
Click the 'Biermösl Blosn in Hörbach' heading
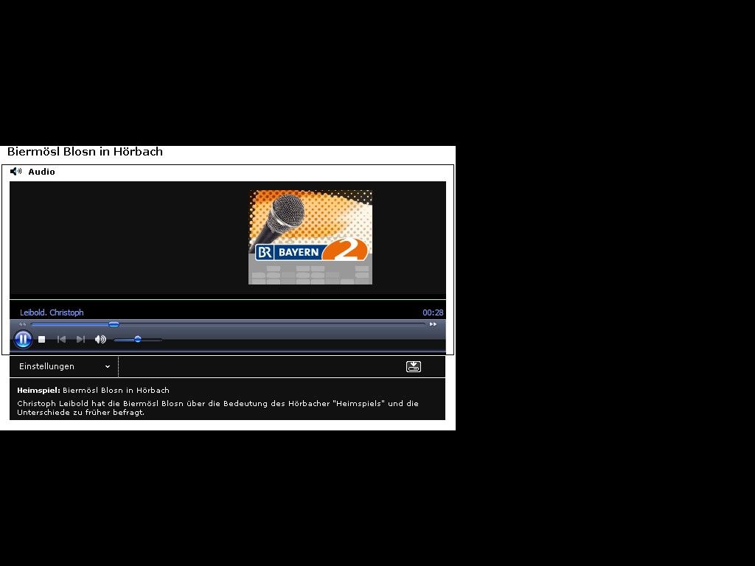pyautogui.click(x=86, y=152)
